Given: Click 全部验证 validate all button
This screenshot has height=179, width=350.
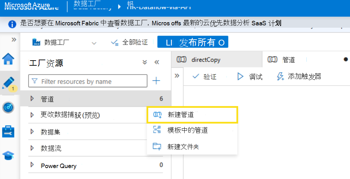Looking at the screenshot, I should (x=129, y=42).
